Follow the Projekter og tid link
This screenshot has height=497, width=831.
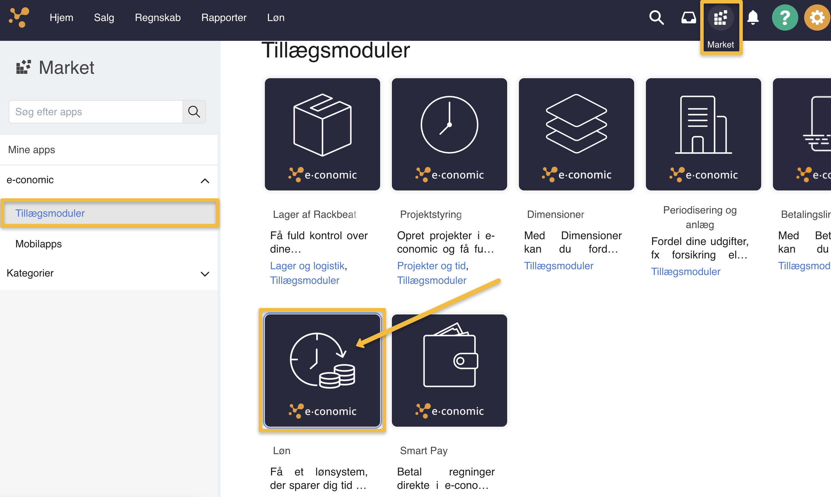point(431,266)
